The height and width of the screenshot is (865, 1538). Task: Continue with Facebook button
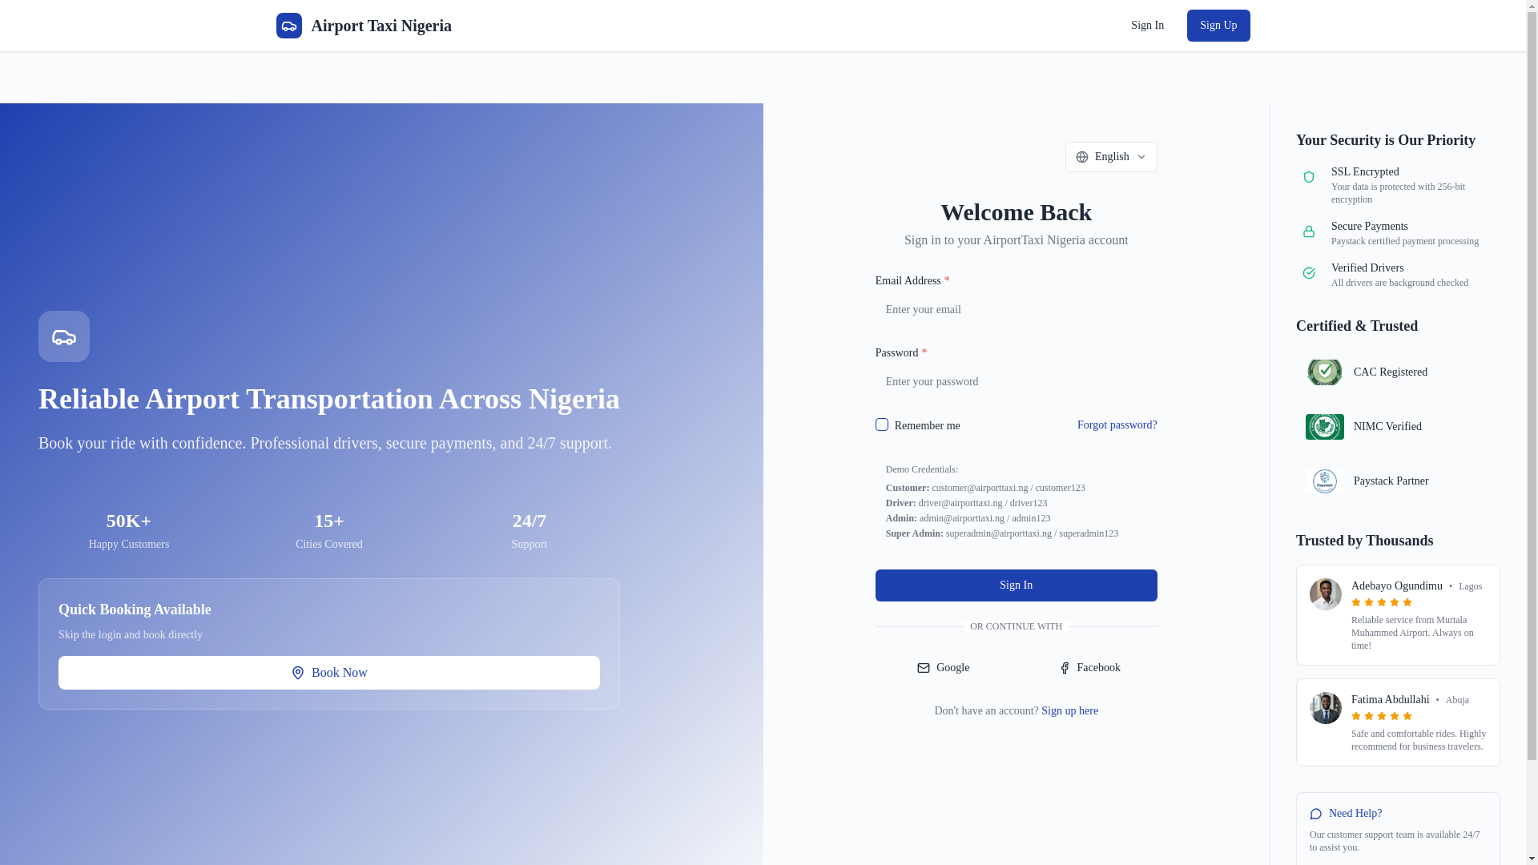click(x=1089, y=668)
